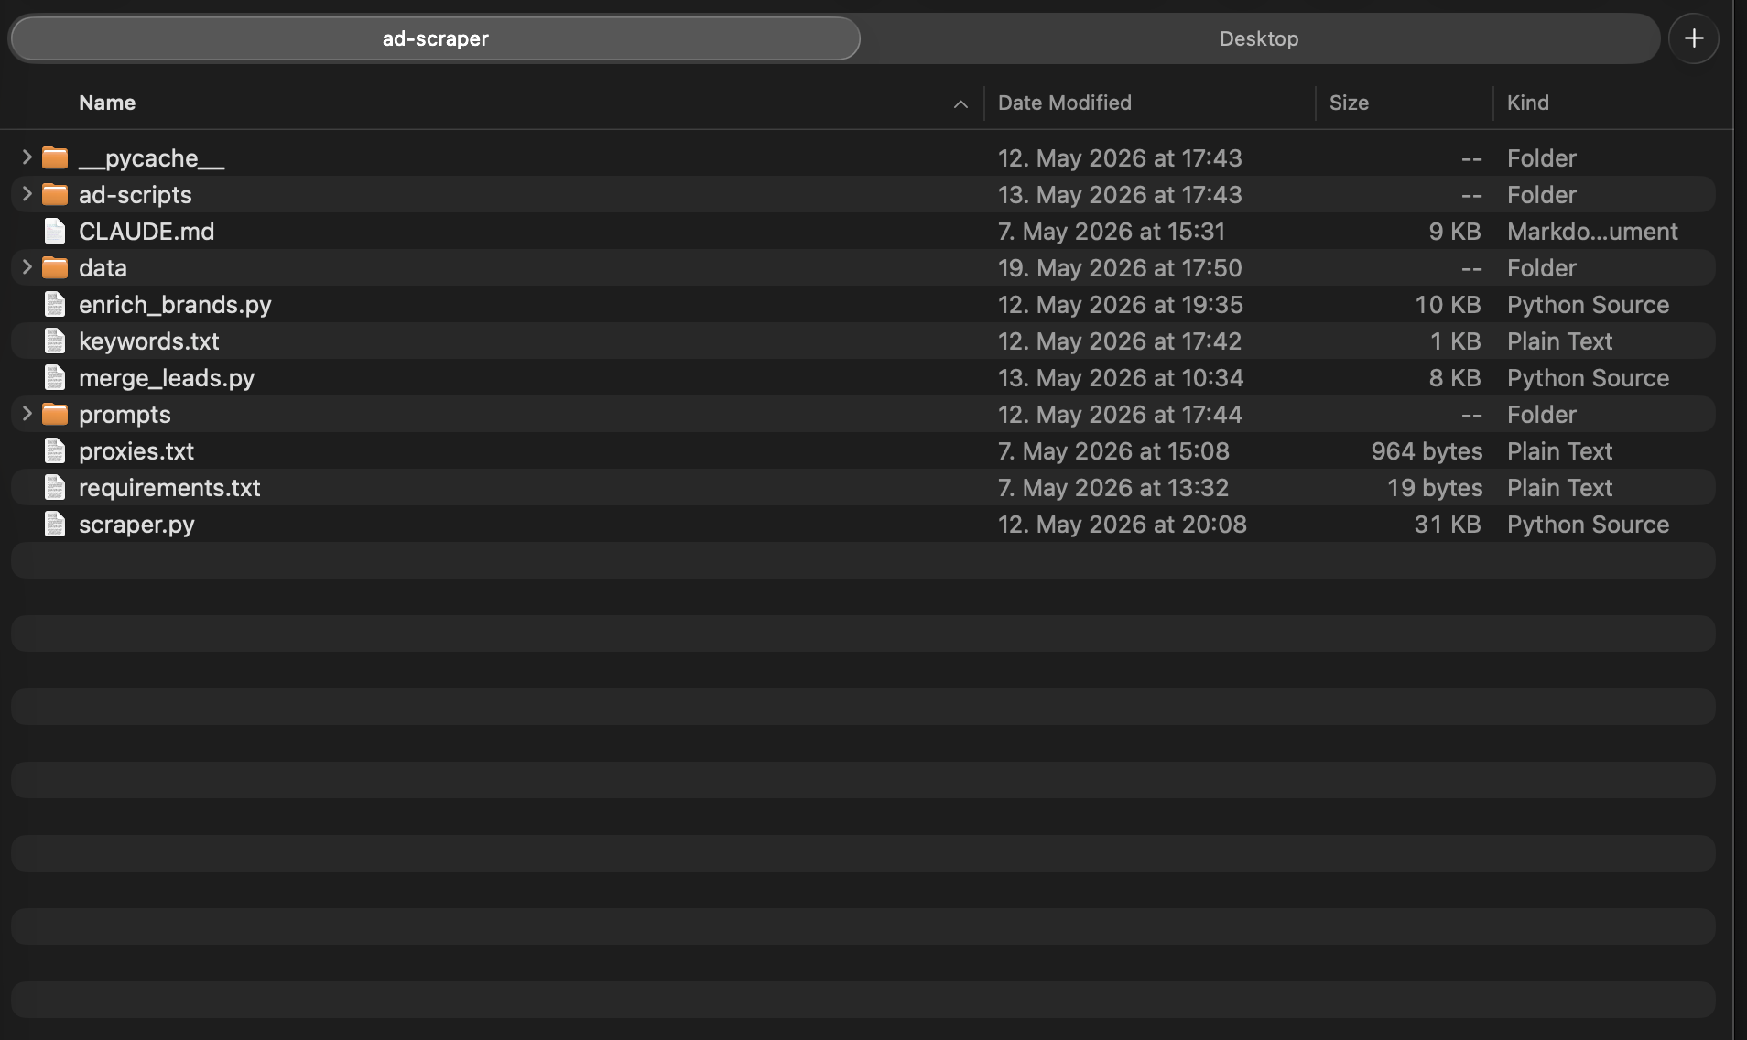Click the scraper.py file icon
Image resolution: width=1747 pixels, height=1040 pixels.
point(55,525)
